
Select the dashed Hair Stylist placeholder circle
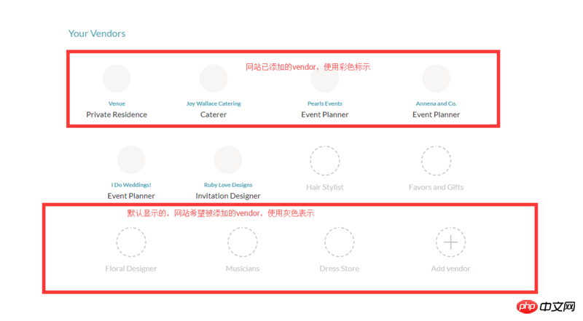click(x=325, y=160)
